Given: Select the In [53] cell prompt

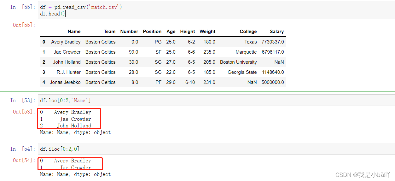Looking at the screenshot, I should [23, 100].
